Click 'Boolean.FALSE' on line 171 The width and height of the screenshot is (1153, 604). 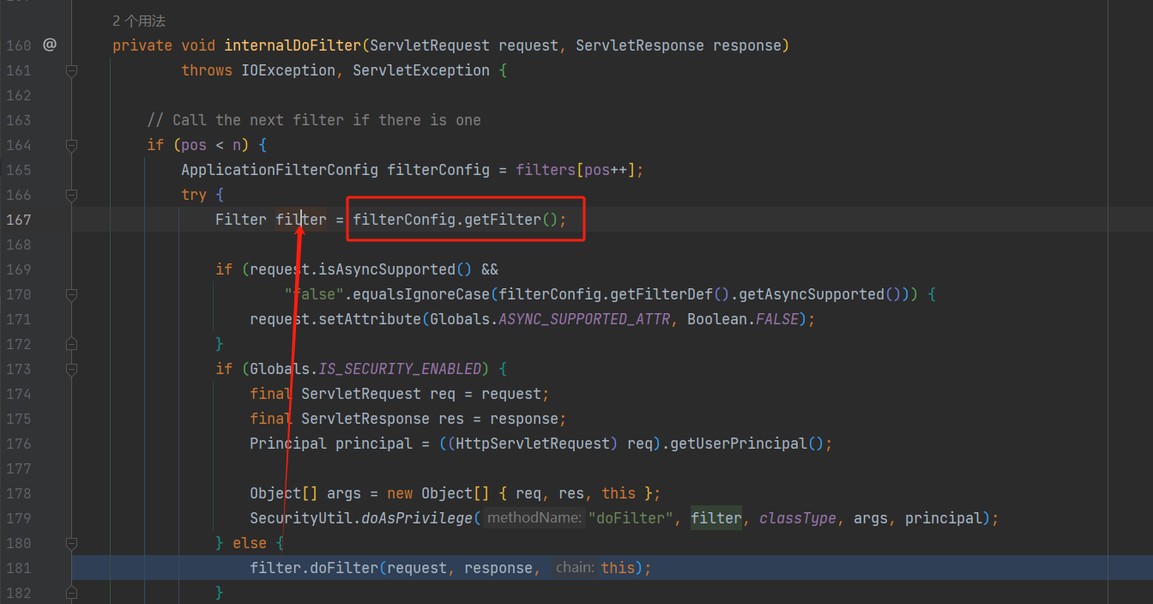[743, 319]
